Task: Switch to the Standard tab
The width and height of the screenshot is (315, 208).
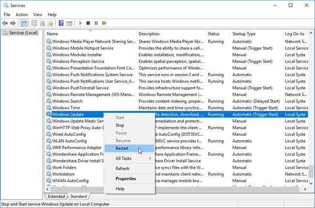Action: click(x=79, y=196)
